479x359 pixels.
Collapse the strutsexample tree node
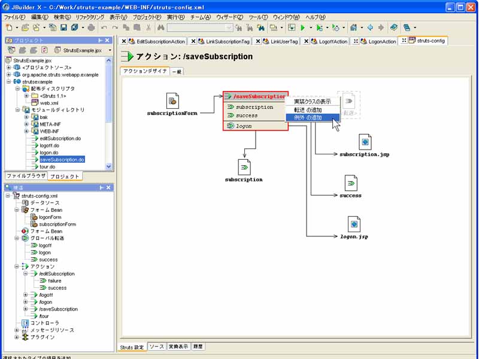(x=9, y=81)
